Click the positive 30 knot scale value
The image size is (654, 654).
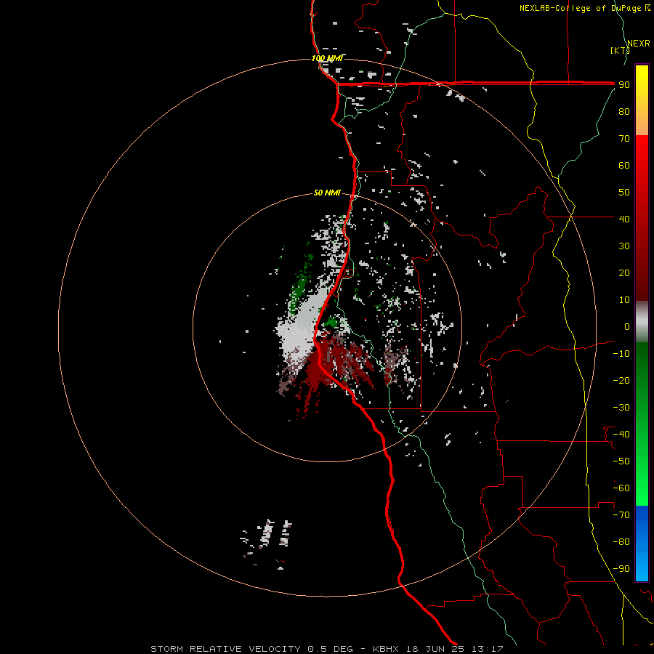pyautogui.click(x=624, y=246)
